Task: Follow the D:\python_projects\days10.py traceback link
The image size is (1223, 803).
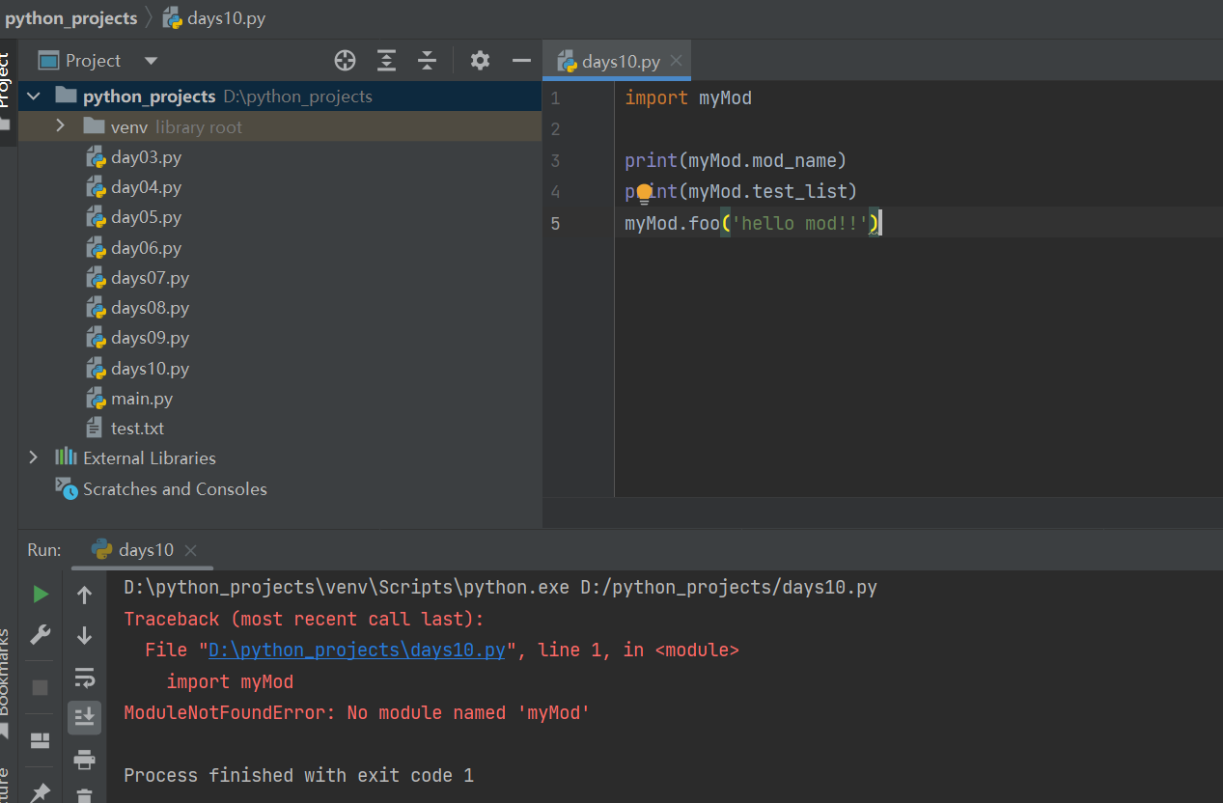Action: click(356, 651)
